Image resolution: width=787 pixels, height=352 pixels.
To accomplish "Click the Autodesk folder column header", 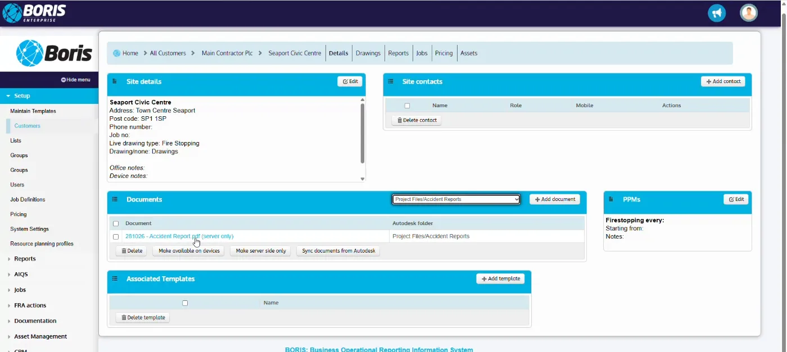I will [413, 223].
